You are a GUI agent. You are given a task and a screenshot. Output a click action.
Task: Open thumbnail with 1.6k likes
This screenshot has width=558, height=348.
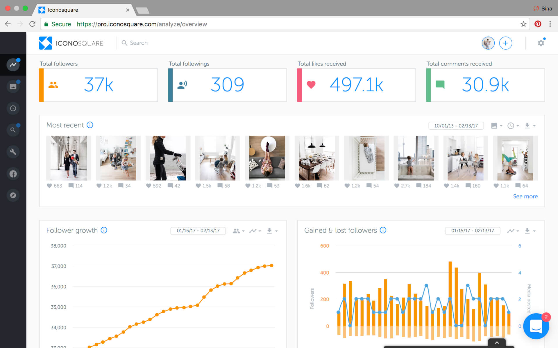[317, 158]
